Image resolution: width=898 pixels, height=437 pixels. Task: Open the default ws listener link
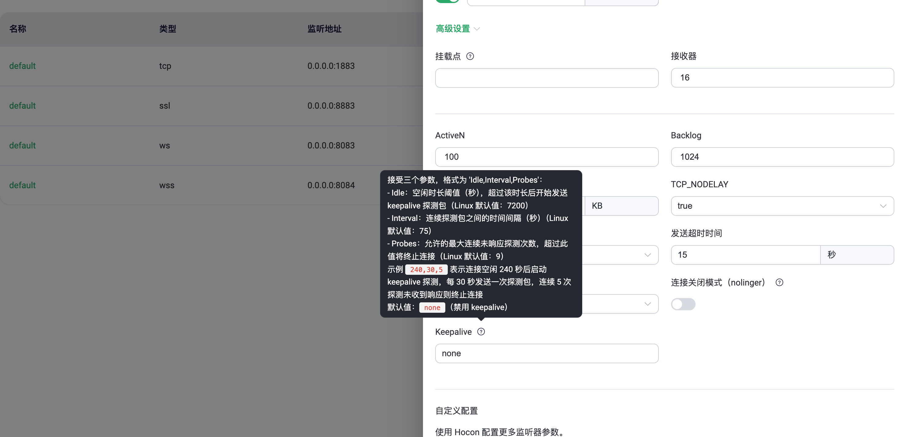point(22,146)
